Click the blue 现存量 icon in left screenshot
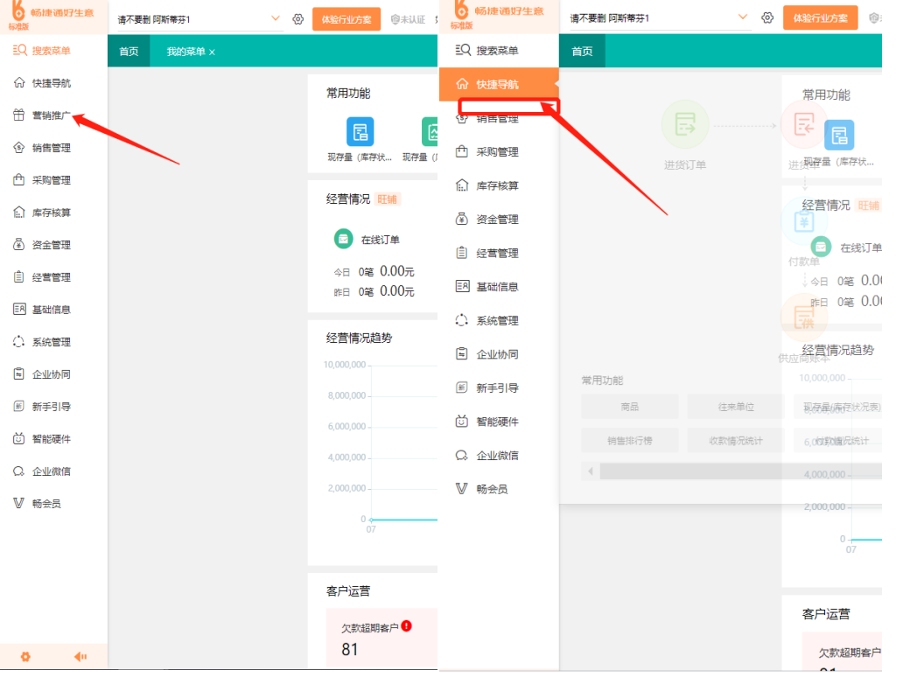Image resolution: width=903 pixels, height=677 pixels. (360, 132)
